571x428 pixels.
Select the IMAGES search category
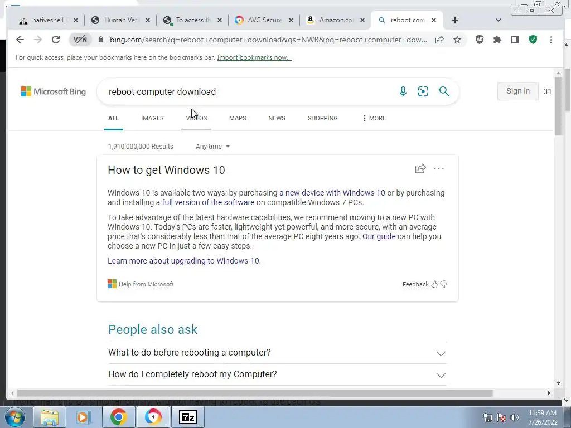coord(152,118)
